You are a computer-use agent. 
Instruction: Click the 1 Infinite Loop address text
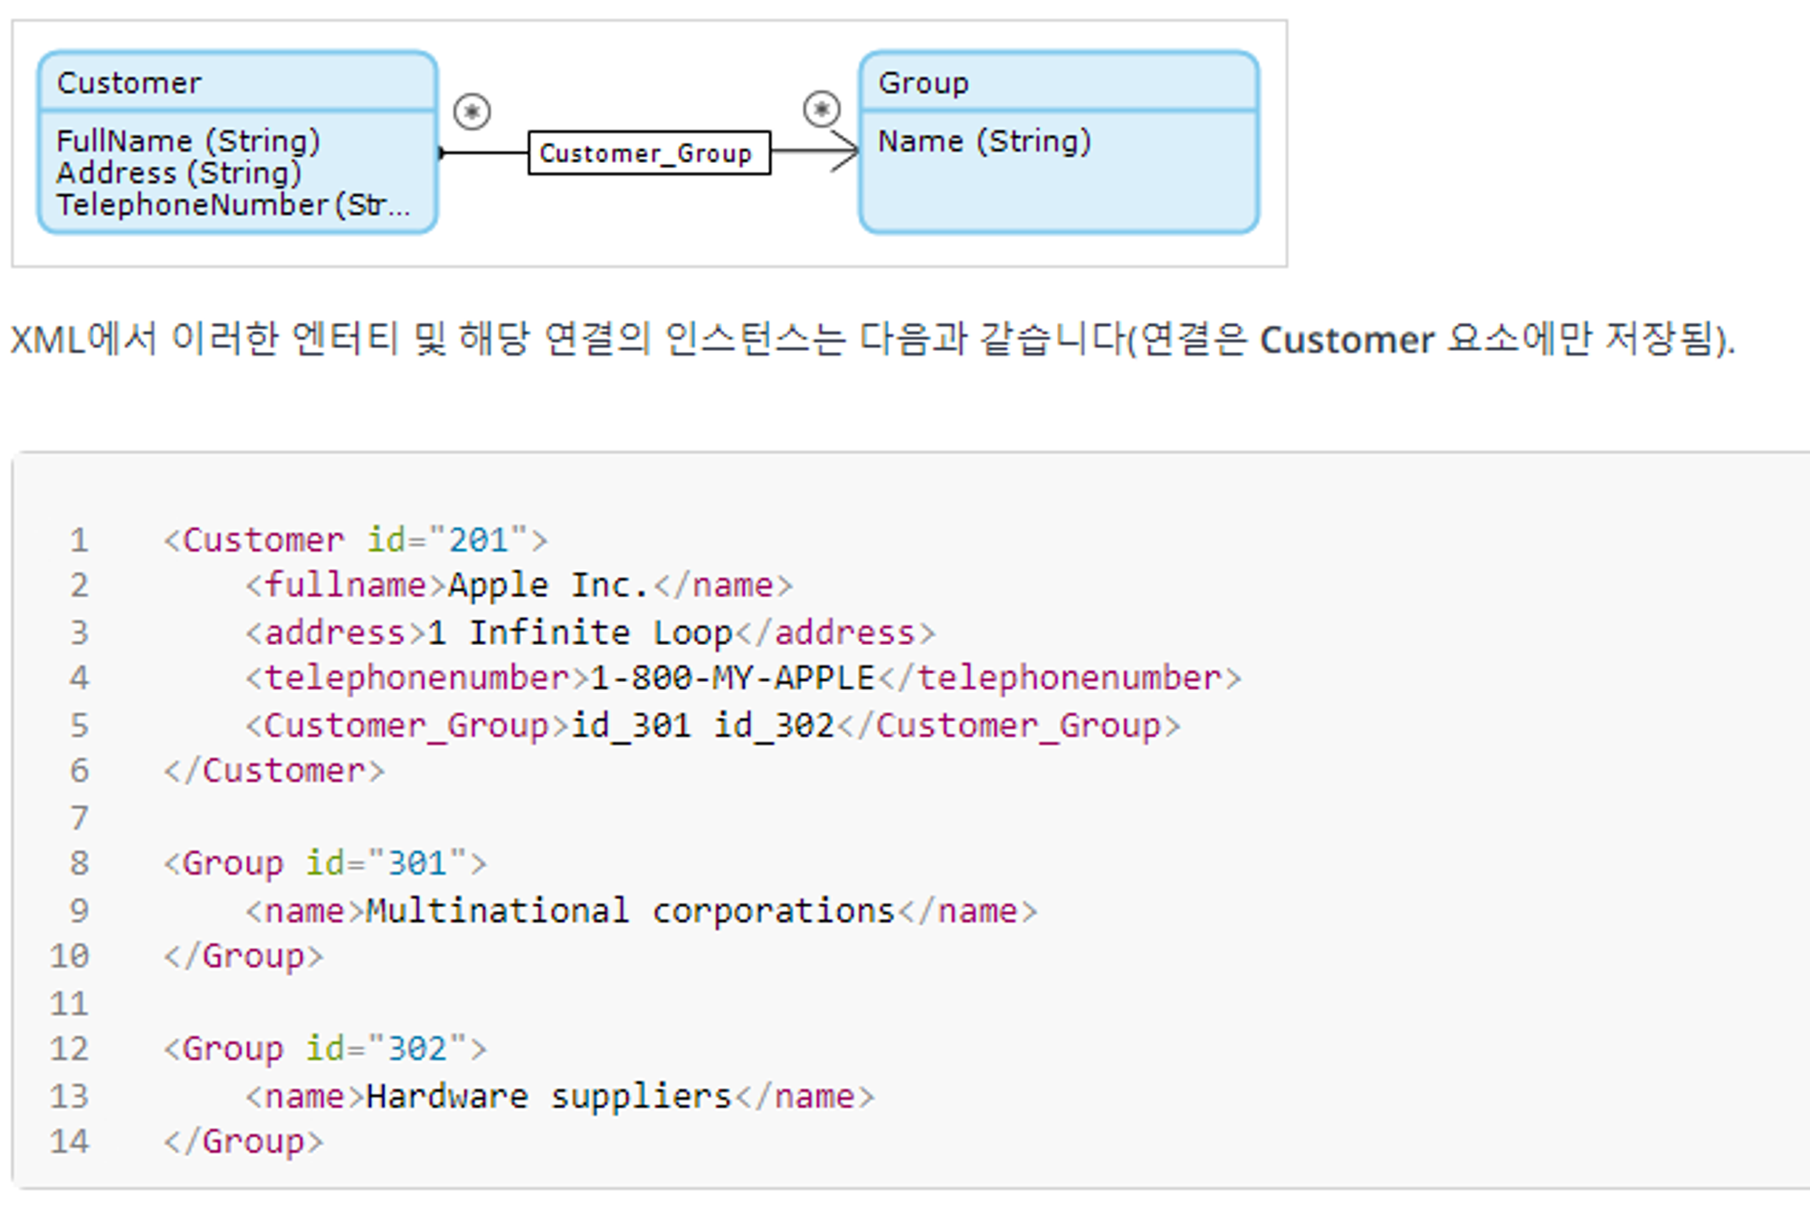(x=579, y=632)
